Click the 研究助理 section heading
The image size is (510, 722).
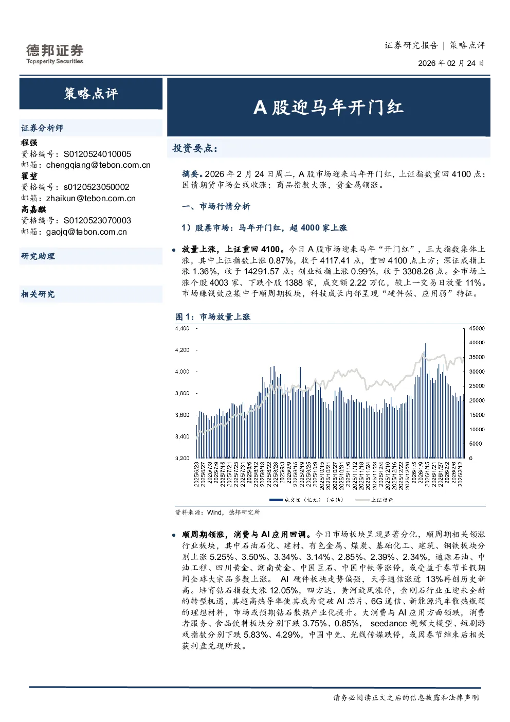click(x=38, y=256)
